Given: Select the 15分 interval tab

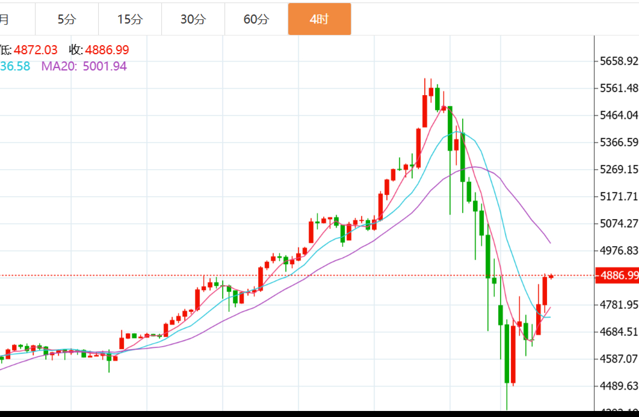Looking at the screenshot, I should click(130, 19).
